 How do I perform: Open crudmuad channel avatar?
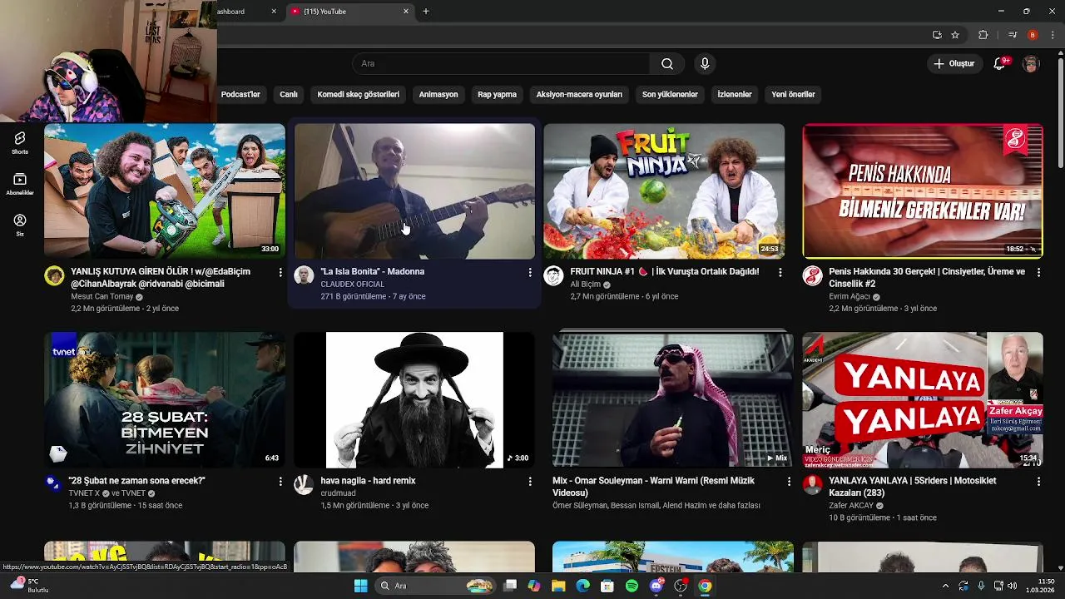coord(304,485)
